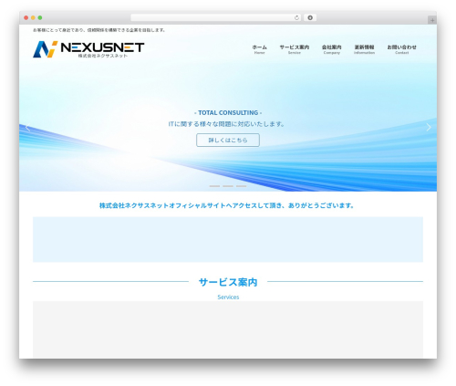Click the welcome message 株式会社ネクサスネットオフィシャルサイト
The image size is (456, 386).
pos(227,205)
